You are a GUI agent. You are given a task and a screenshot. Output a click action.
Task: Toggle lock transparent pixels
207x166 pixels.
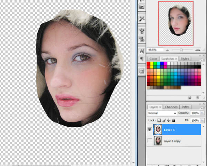pyautogui.click(x=159, y=120)
